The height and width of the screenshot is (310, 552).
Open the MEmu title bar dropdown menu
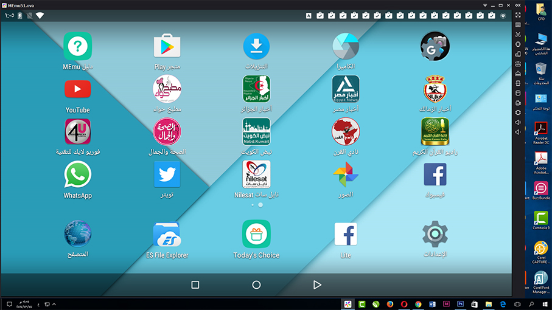pos(485,5)
